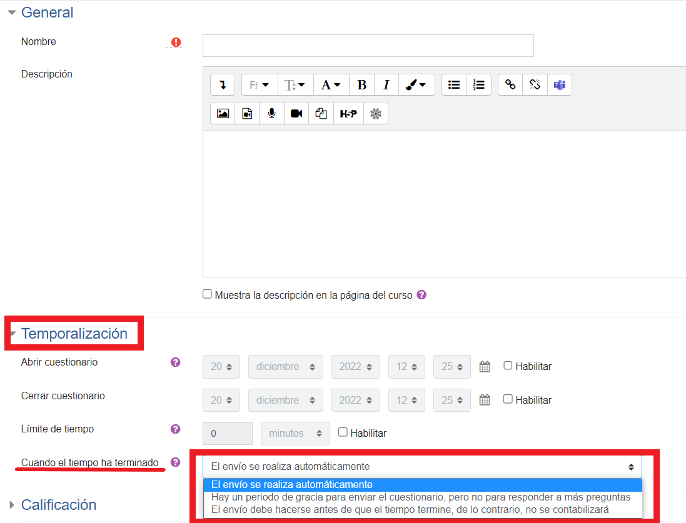
Task: Open calendar picker for Abrir cuestionario
Action: (485, 366)
